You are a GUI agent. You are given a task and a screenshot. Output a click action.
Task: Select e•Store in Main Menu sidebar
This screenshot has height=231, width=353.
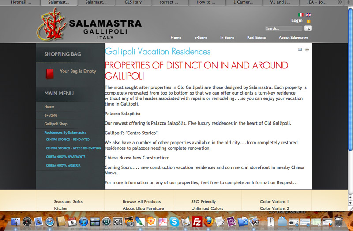click(x=51, y=115)
